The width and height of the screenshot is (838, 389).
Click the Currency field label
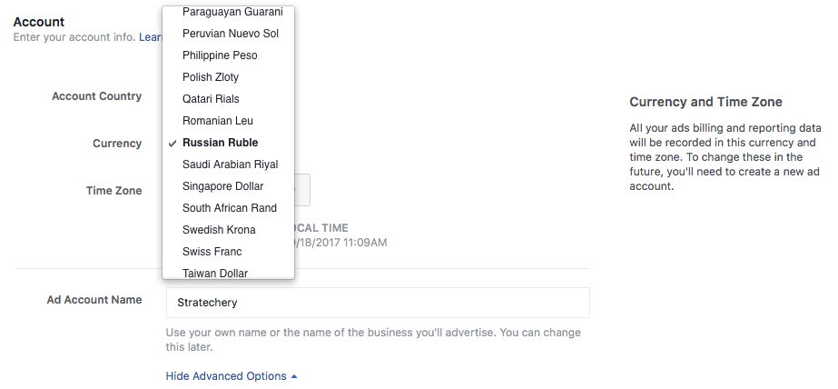coord(117,144)
